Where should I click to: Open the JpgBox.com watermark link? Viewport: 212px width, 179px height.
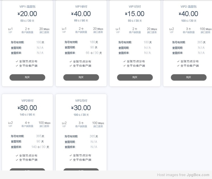[x=198, y=175]
